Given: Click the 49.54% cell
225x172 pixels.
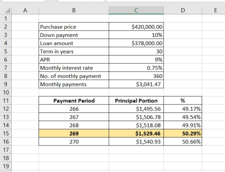Looking at the screenshot, I should (183, 117).
